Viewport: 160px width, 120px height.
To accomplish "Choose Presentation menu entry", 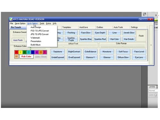I will (36, 41).
